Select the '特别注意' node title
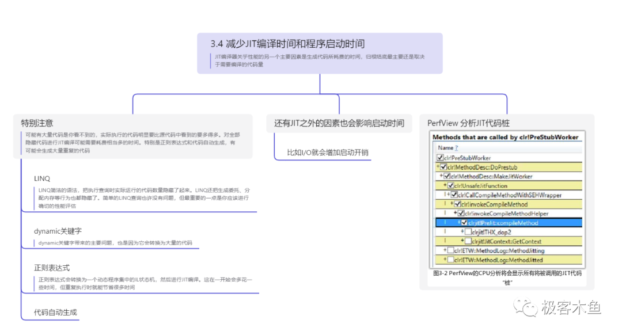Screen dimensions: 622x335 (37, 123)
